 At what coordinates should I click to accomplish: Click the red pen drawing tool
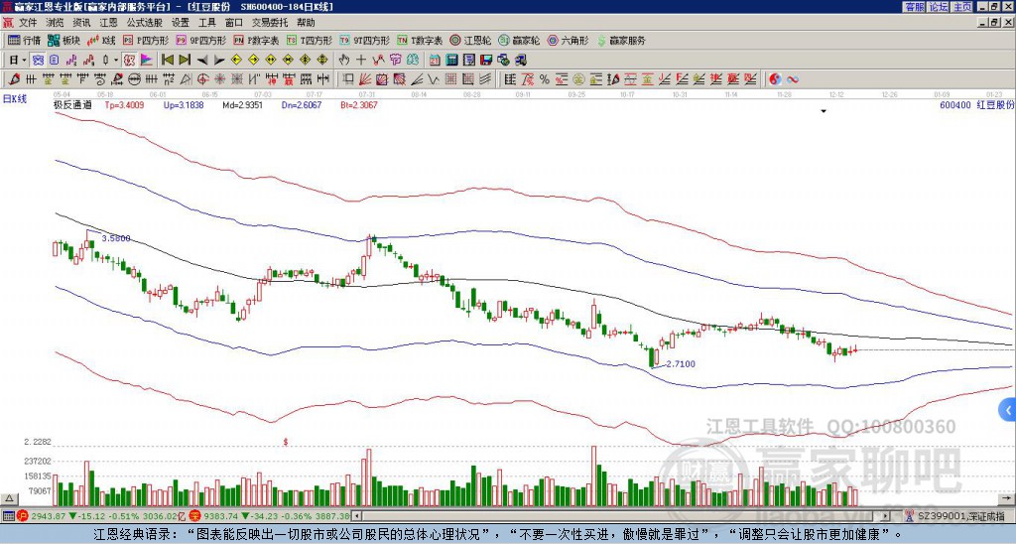[x=14, y=79]
